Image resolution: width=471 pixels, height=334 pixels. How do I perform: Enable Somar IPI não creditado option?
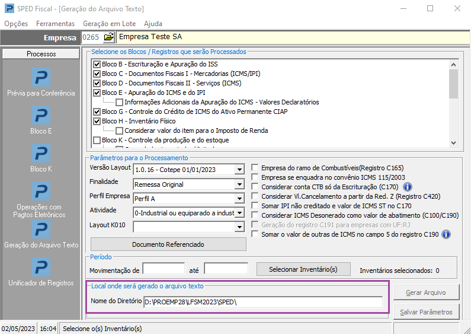(x=255, y=206)
